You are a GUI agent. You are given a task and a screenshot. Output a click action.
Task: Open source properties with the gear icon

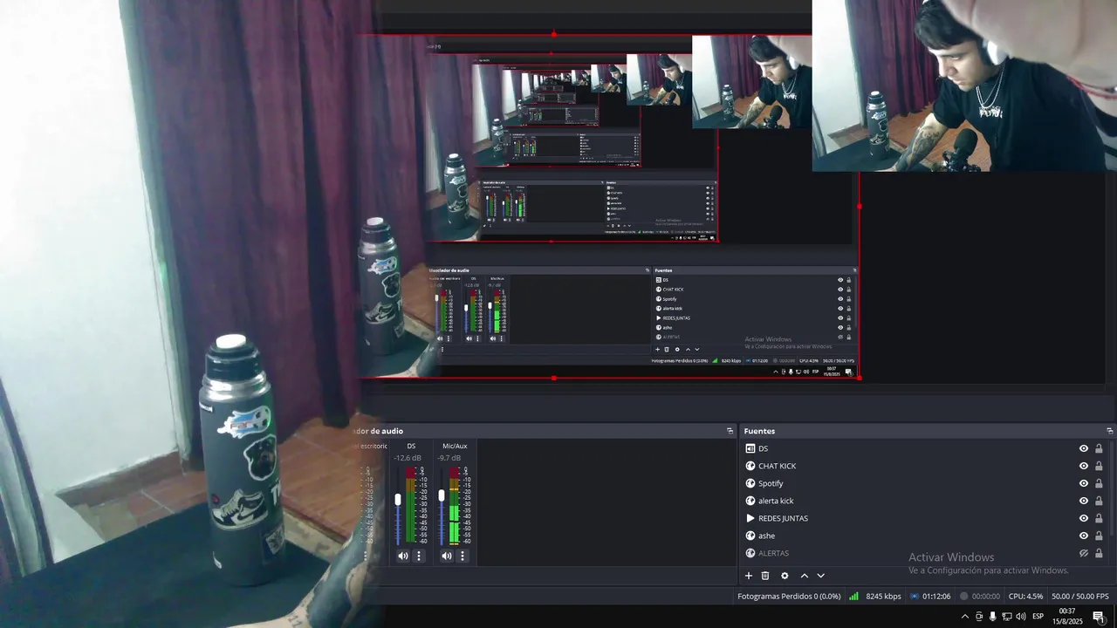pyautogui.click(x=785, y=576)
